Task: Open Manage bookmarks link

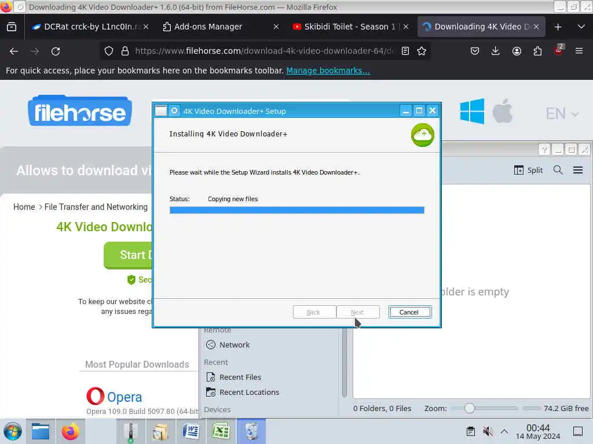Action: 328,71
